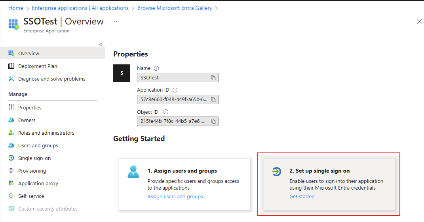Image resolution: width=424 pixels, height=222 pixels.
Task: Click the Application ID value field
Action: 178,100
